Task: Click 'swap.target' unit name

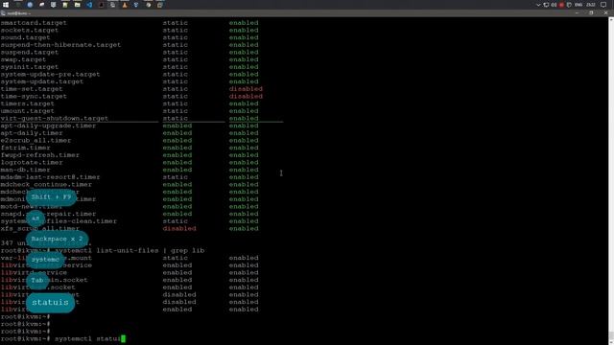Action: tap(23, 59)
